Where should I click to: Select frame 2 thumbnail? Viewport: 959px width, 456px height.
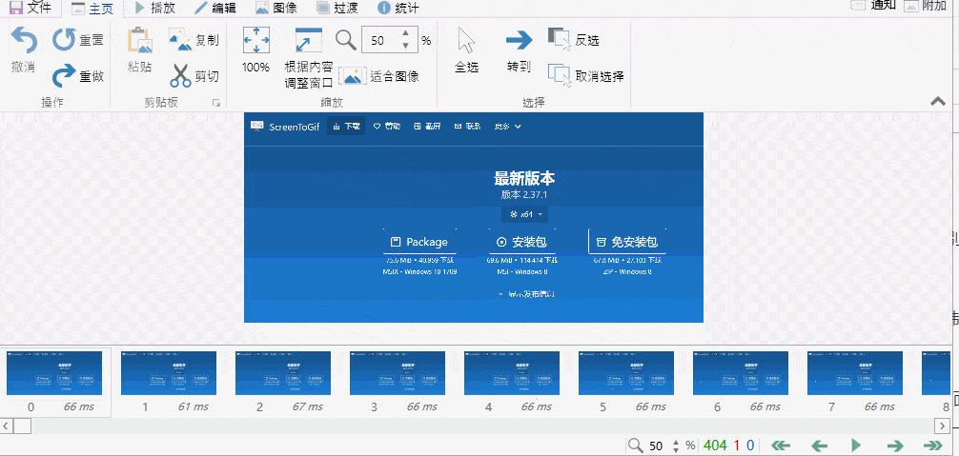click(283, 373)
